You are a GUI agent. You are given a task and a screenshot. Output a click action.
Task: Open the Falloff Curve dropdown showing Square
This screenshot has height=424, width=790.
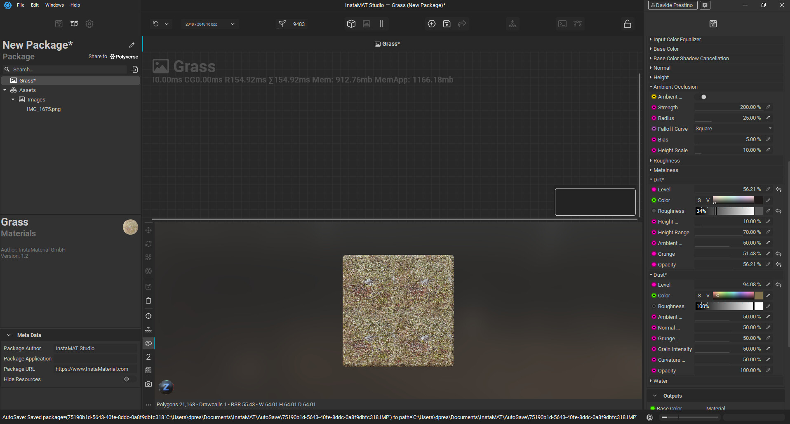[x=733, y=129]
